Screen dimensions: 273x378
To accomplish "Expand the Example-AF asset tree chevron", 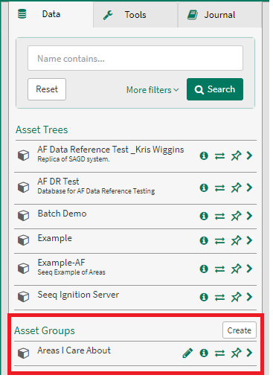I will point(249,269).
